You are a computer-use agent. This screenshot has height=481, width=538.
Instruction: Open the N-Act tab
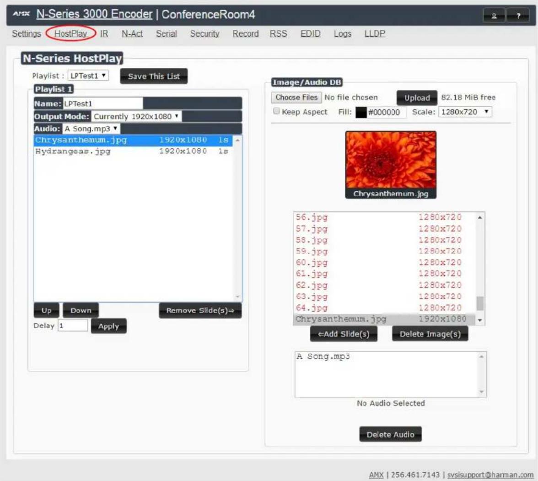(x=132, y=34)
